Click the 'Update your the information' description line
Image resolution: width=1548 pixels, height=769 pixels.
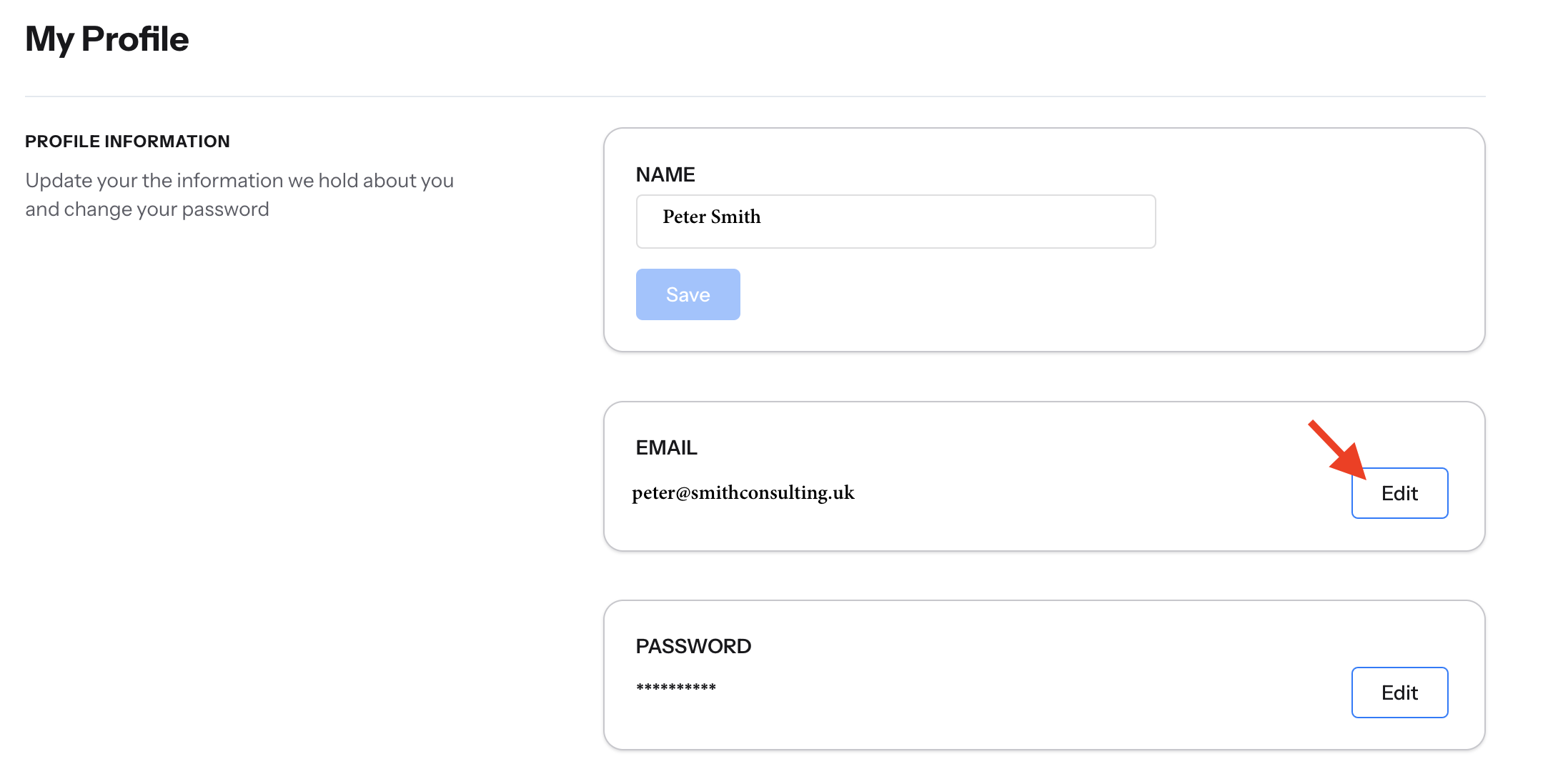(x=239, y=180)
